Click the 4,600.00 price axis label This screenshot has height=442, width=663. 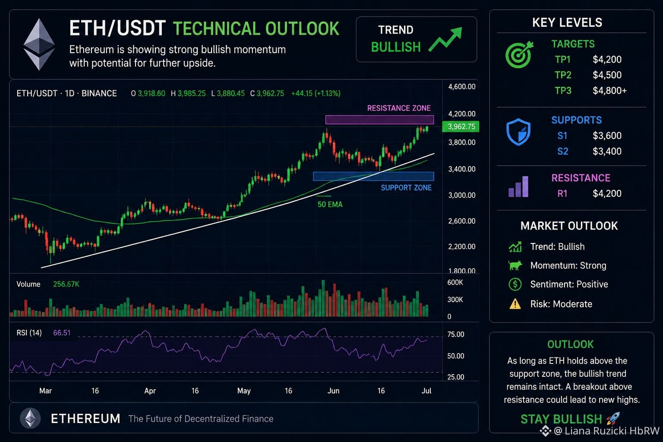click(462, 87)
